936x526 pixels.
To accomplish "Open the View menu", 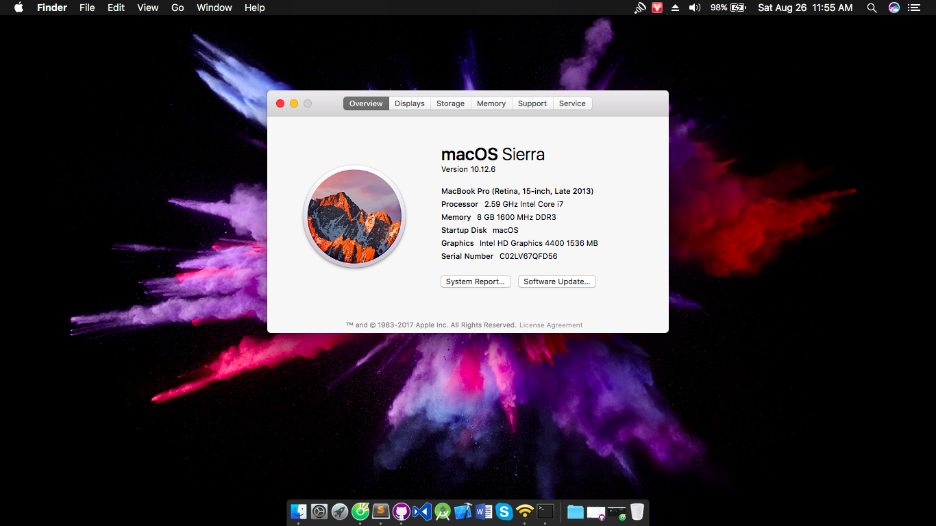I will 148,8.
